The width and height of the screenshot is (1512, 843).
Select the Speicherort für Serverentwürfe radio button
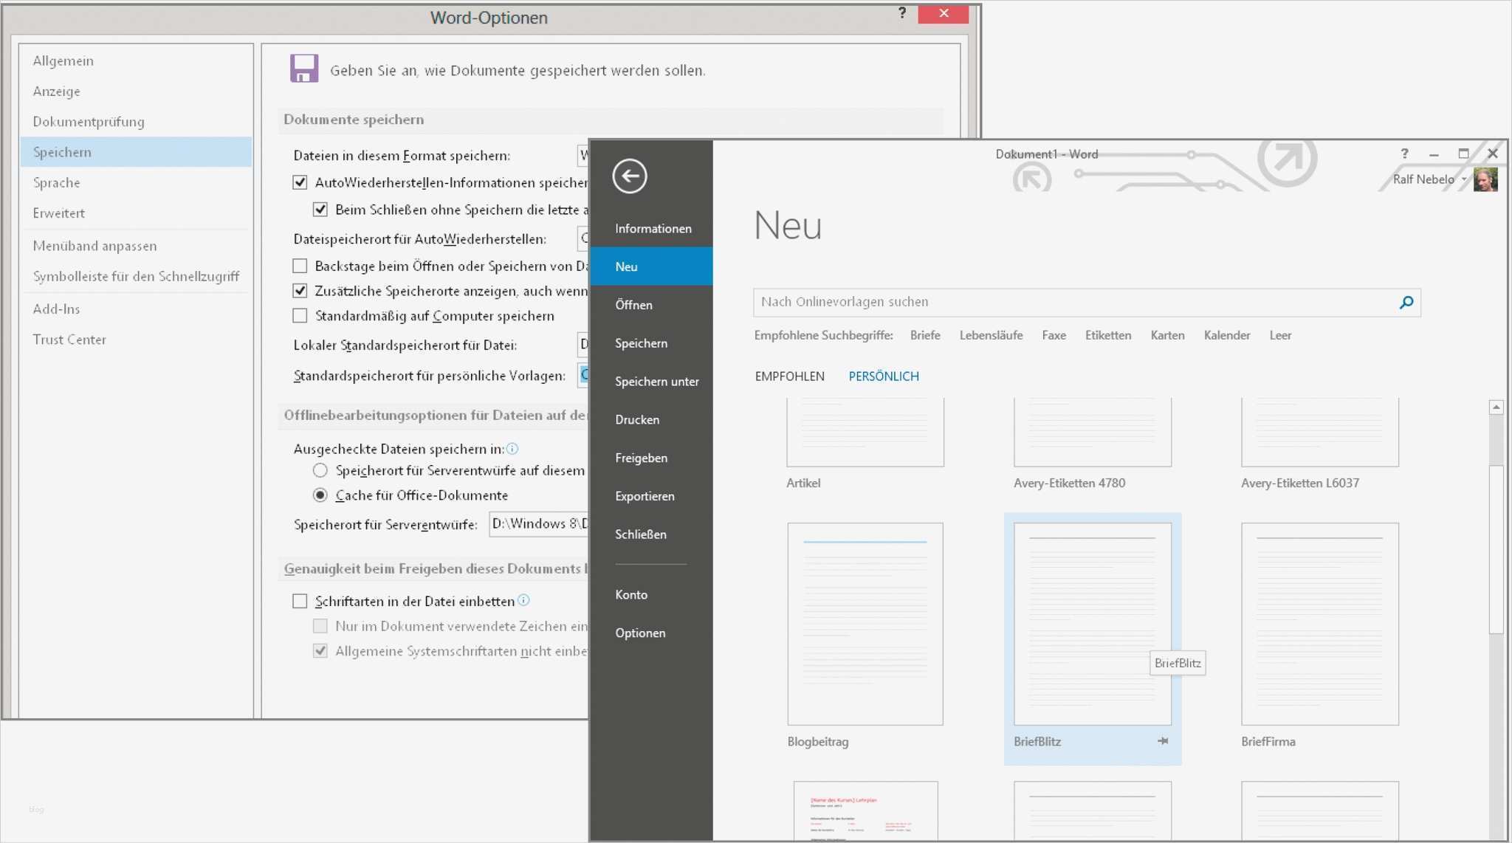click(x=320, y=469)
